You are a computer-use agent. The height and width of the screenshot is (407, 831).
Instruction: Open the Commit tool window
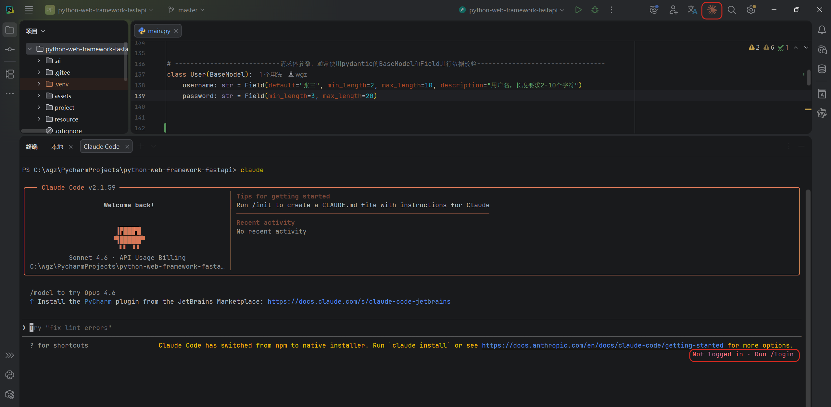click(x=10, y=49)
